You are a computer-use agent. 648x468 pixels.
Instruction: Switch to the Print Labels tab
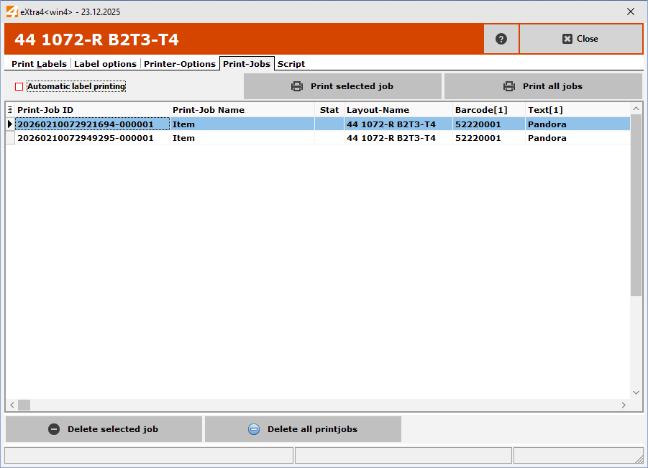tap(39, 64)
